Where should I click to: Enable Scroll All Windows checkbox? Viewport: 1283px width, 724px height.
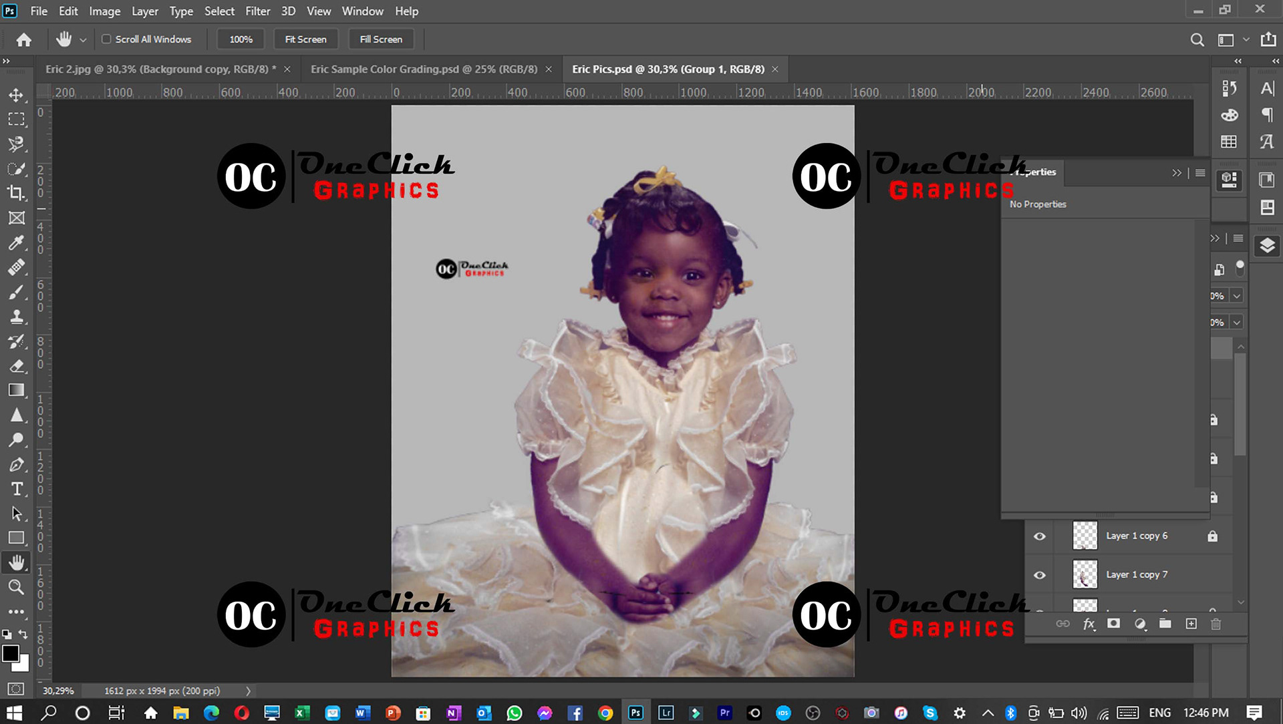tap(106, 39)
